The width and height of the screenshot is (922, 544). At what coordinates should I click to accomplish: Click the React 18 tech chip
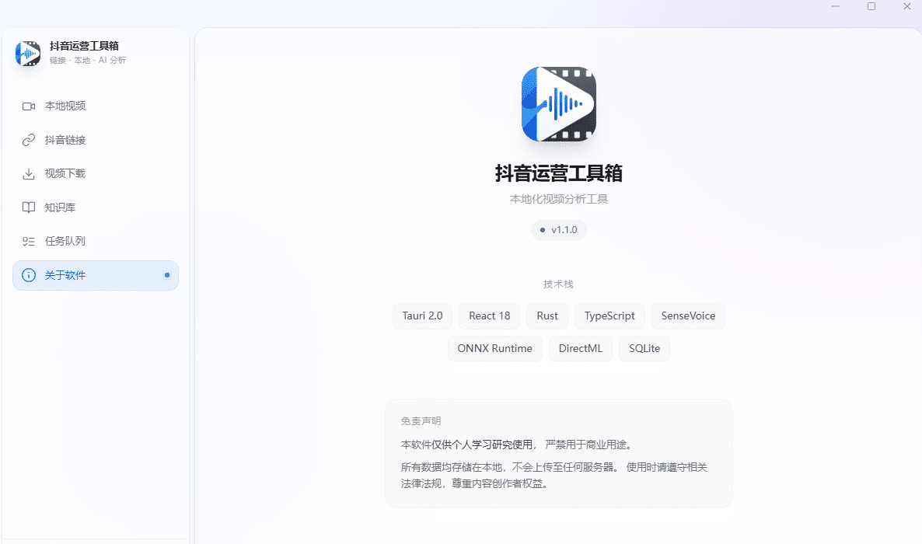(x=489, y=316)
